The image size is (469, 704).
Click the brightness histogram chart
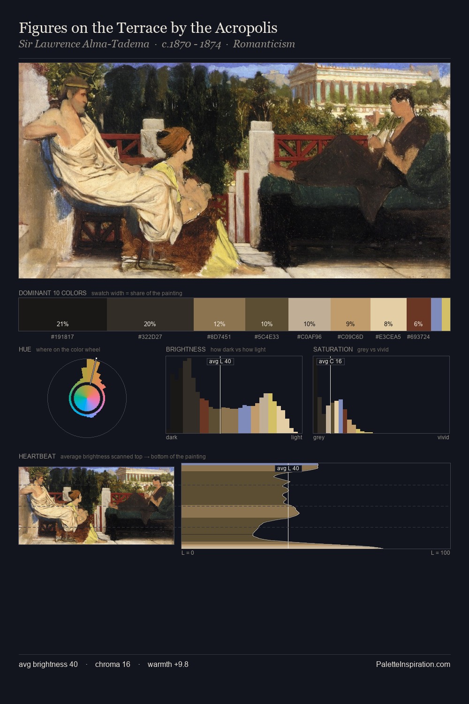tap(234, 395)
